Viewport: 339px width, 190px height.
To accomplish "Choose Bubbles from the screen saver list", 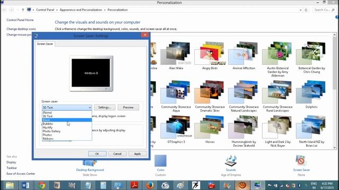I will (x=67, y=124).
